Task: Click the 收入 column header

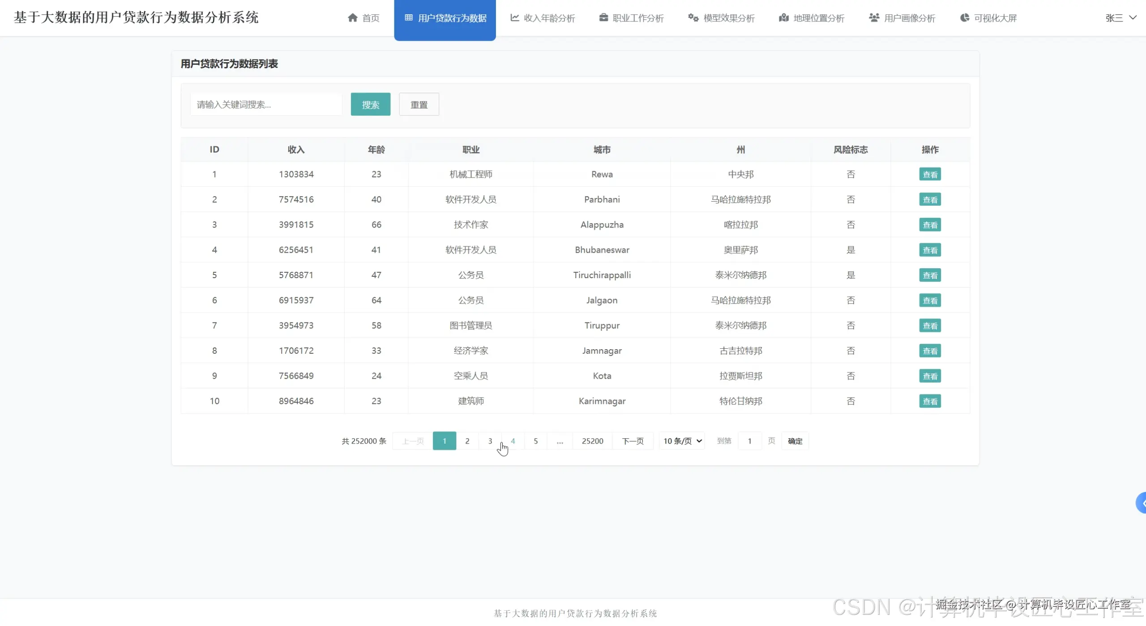Action: (296, 149)
